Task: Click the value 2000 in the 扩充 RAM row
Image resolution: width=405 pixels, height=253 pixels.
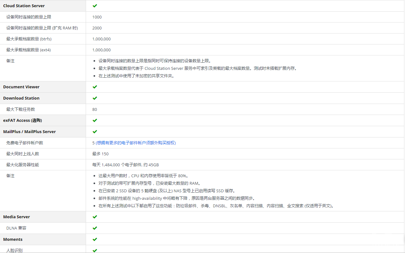Action: pyautogui.click(x=97, y=28)
